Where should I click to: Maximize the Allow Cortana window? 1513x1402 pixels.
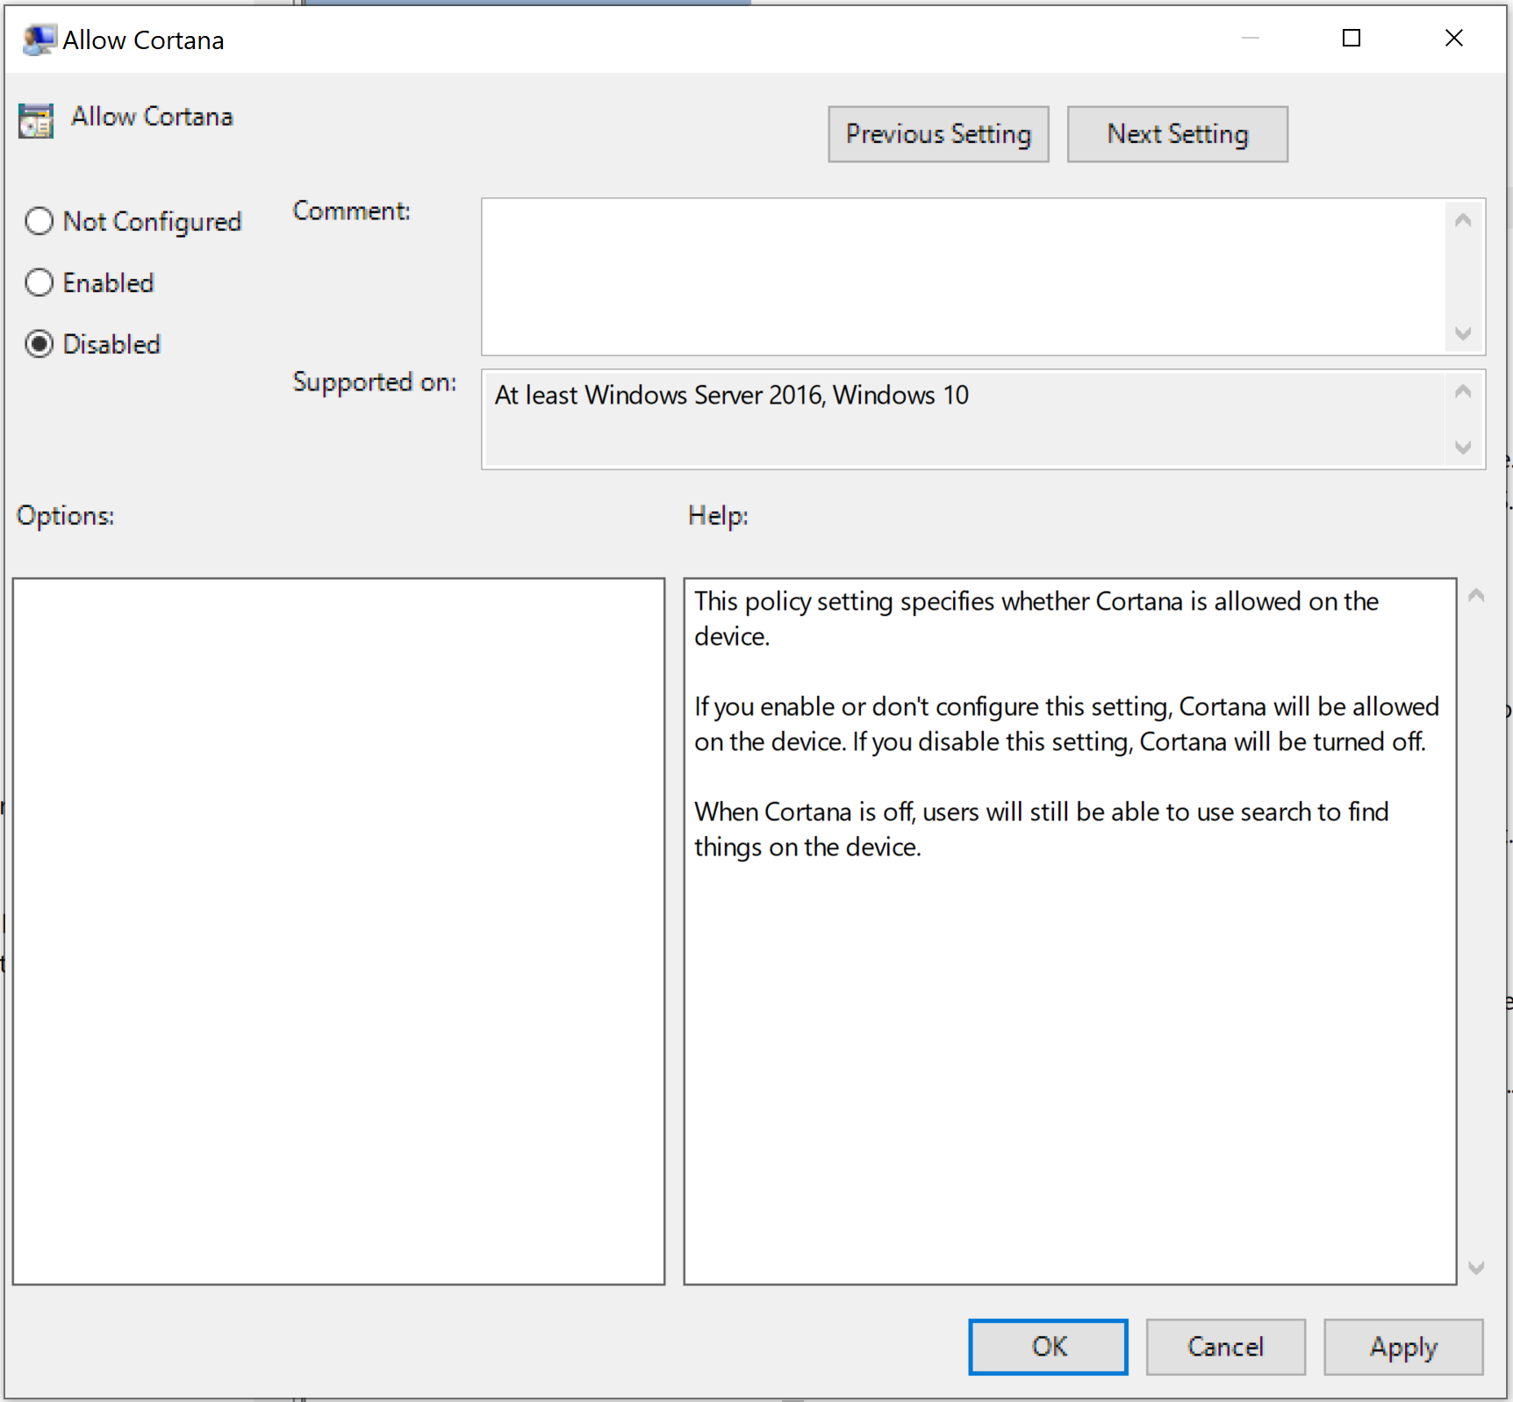[x=1351, y=39]
